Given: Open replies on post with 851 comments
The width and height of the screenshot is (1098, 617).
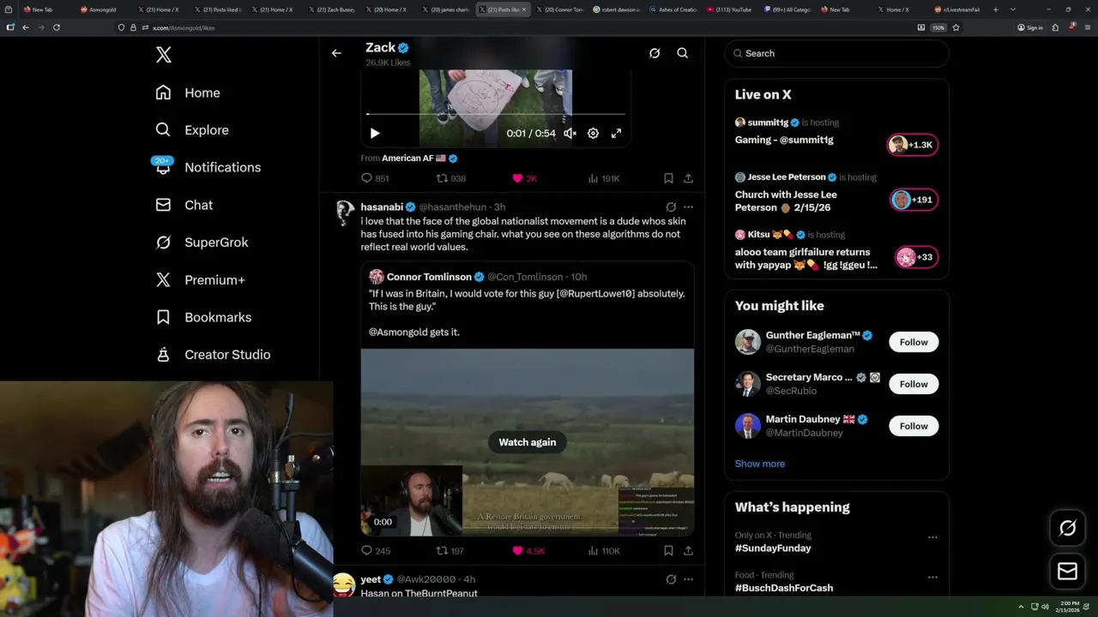Looking at the screenshot, I should pyautogui.click(x=375, y=178).
